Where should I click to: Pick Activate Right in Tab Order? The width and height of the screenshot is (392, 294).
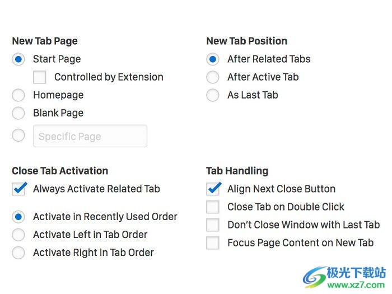coord(18,253)
